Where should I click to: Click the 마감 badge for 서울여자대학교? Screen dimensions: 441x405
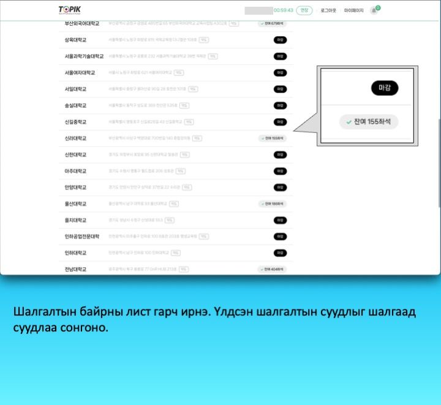(x=280, y=72)
